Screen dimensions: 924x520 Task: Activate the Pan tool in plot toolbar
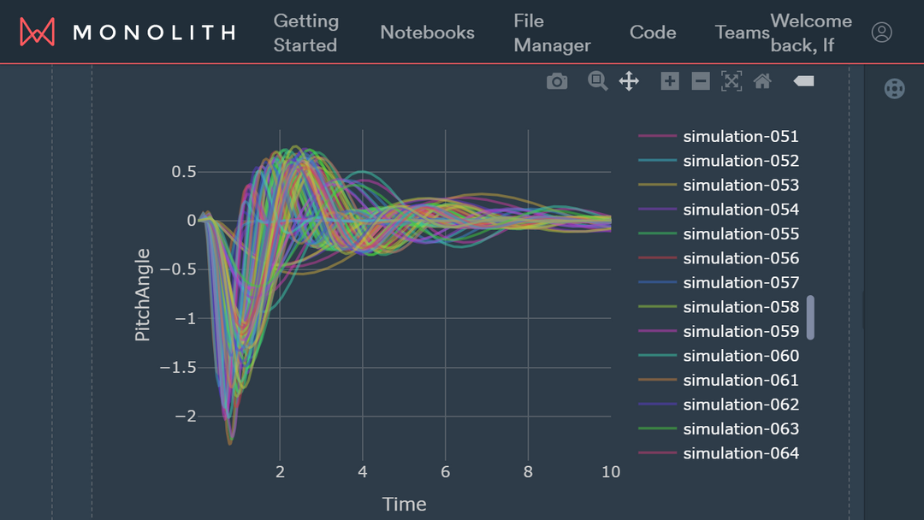tap(629, 81)
